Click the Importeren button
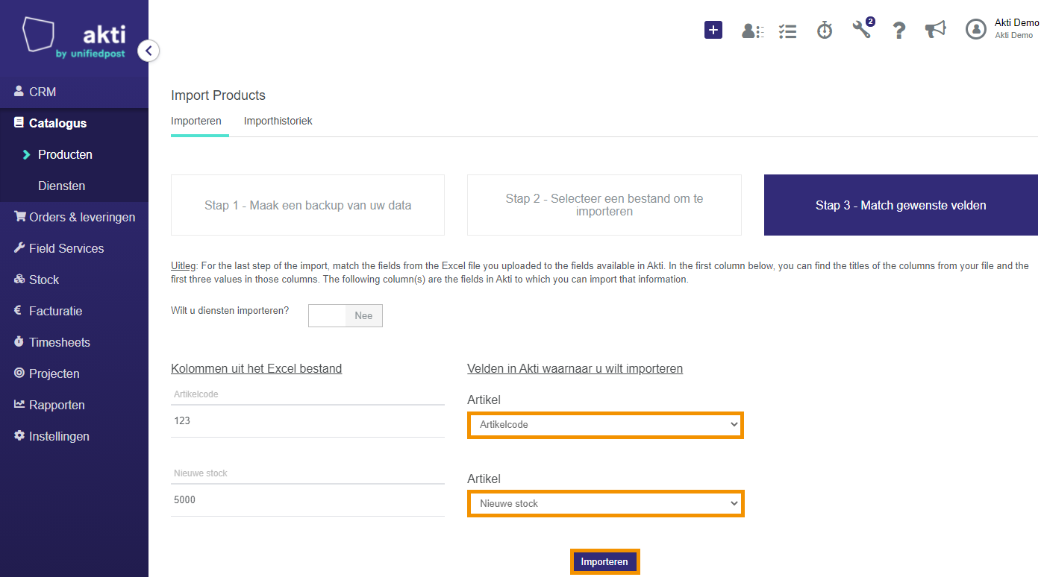The height and width of the screenshot is (577, 1044). pos(605,561)
